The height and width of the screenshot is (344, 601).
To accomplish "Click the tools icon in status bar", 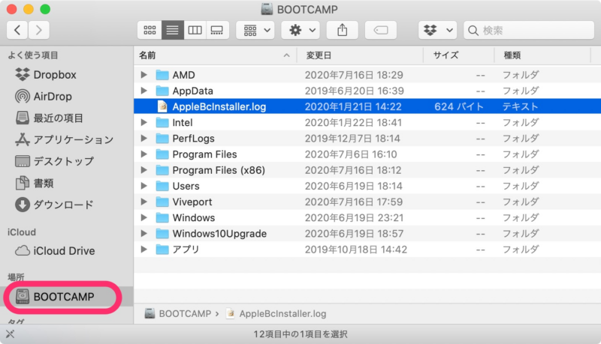I will pos(10,334).
